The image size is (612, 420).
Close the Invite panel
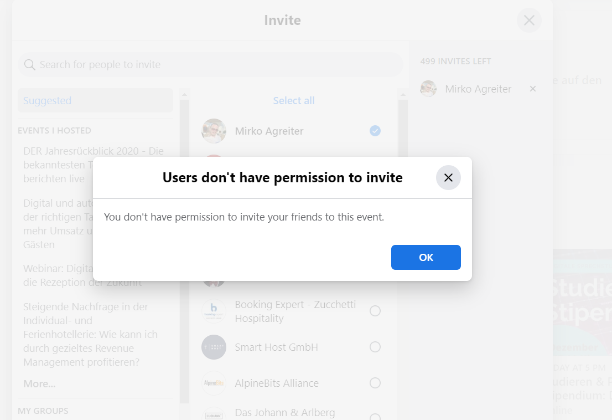(x=529, y=21)
